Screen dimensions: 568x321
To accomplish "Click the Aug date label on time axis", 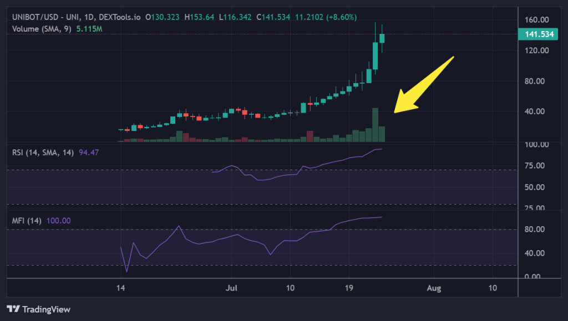I will tap(434, 288).
